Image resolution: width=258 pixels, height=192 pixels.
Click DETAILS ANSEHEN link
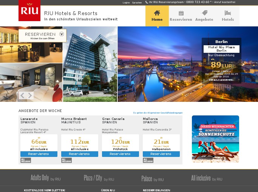(x=221, y=80)
